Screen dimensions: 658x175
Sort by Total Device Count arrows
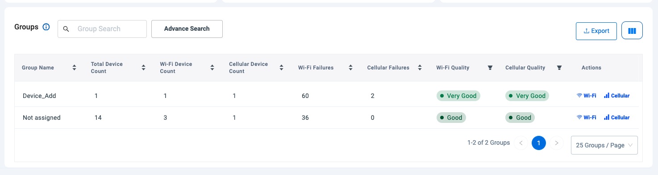143,68
